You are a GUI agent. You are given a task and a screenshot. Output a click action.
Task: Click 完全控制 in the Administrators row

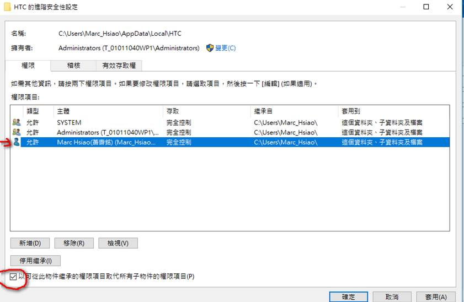tap(178, 132)
